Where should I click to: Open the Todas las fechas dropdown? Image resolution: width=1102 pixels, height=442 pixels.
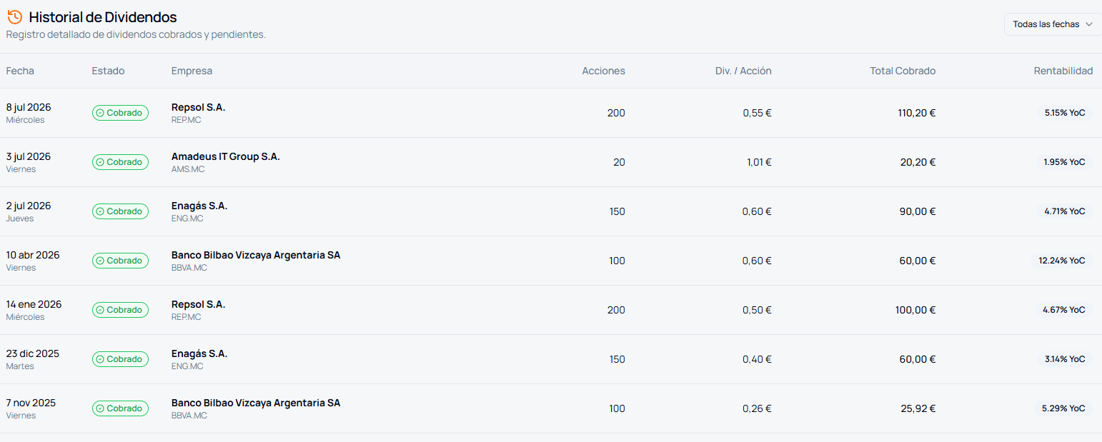[1053, 24]
